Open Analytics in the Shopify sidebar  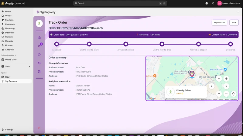(9, 50)
